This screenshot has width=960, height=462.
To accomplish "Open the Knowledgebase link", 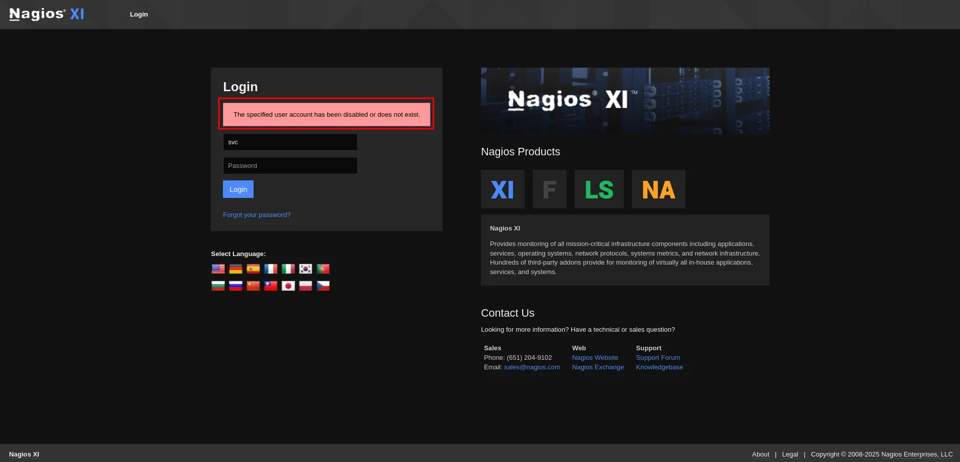I will (659, 367).
